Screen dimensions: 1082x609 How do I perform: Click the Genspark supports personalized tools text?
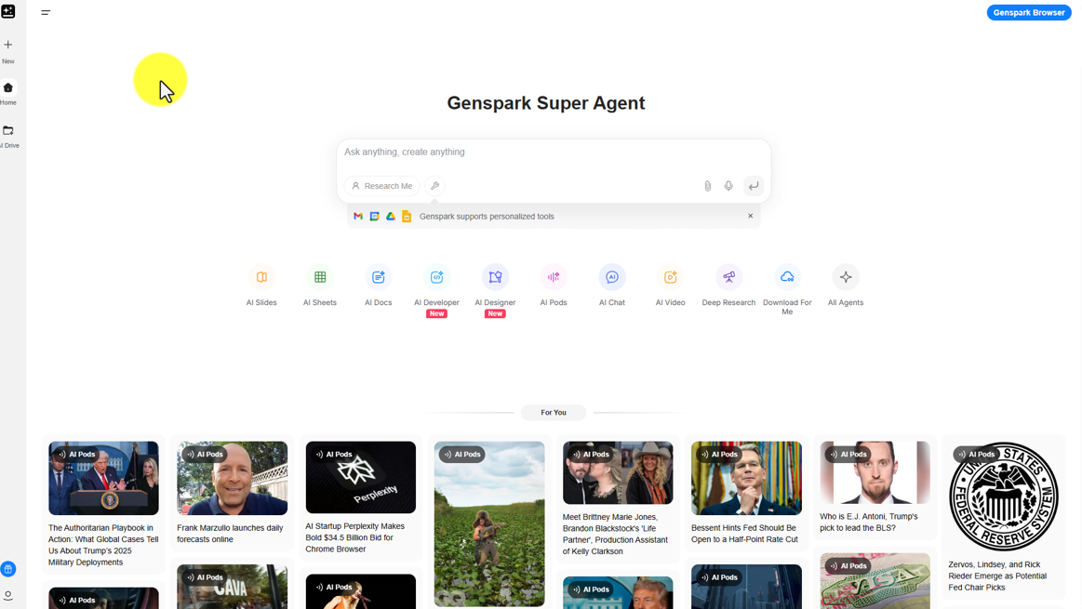click(x=487, y=217)
